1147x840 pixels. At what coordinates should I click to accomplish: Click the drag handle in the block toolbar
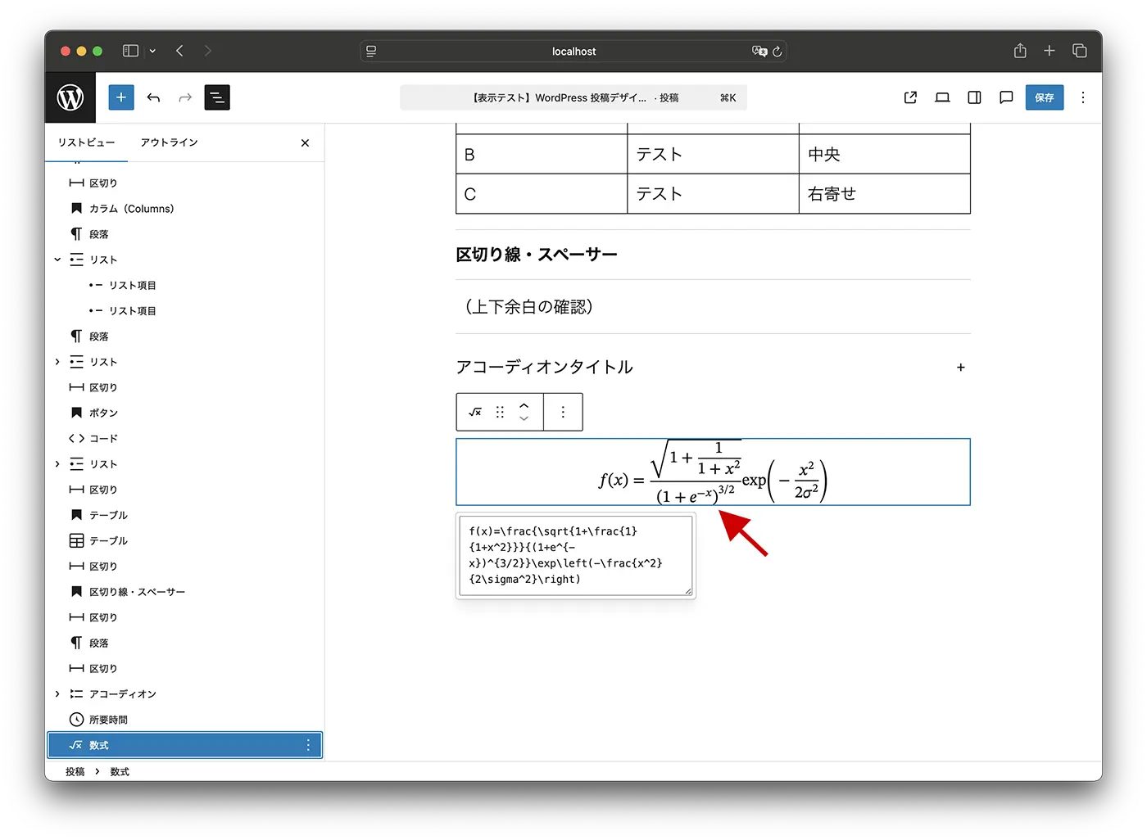[501, 412]
